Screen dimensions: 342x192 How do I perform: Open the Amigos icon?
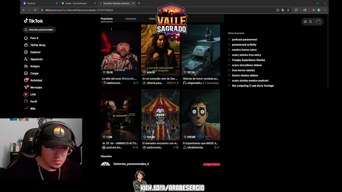(26, 66)
